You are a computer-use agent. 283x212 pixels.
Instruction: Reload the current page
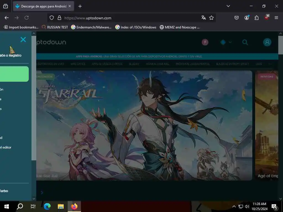27,18
